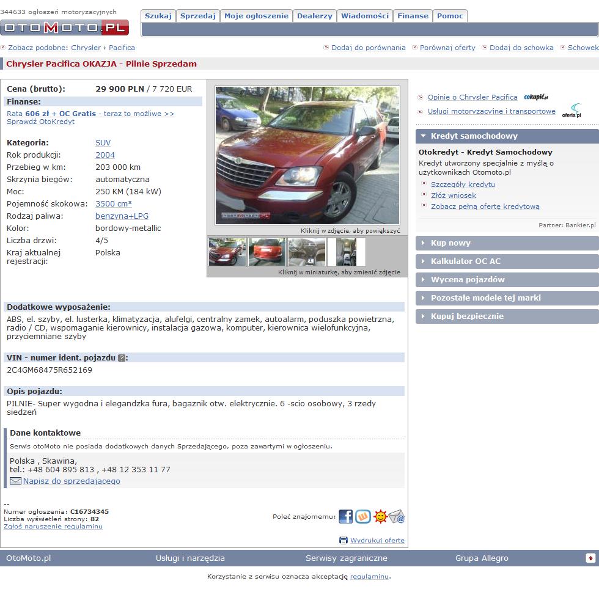Click the SUV category link
This screenshot has height=592, width=599.
(103, 142)
